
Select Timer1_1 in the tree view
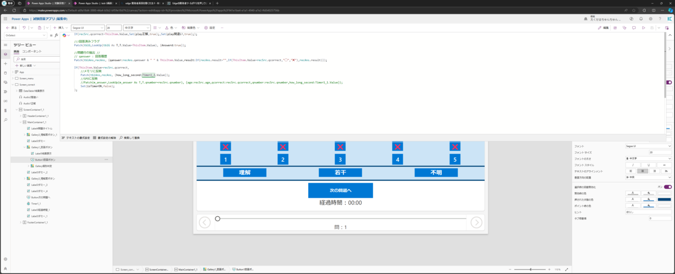35,203
